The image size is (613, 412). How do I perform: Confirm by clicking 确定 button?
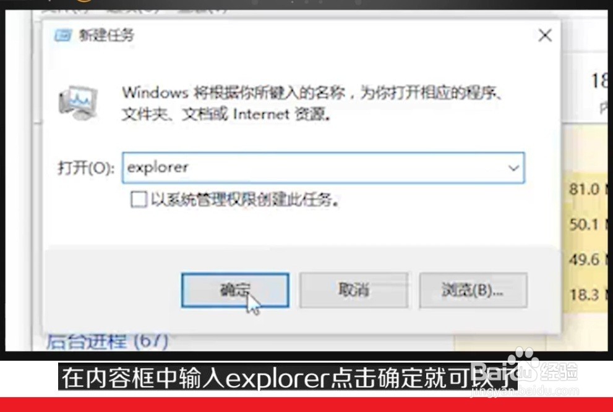pos(235,290)
